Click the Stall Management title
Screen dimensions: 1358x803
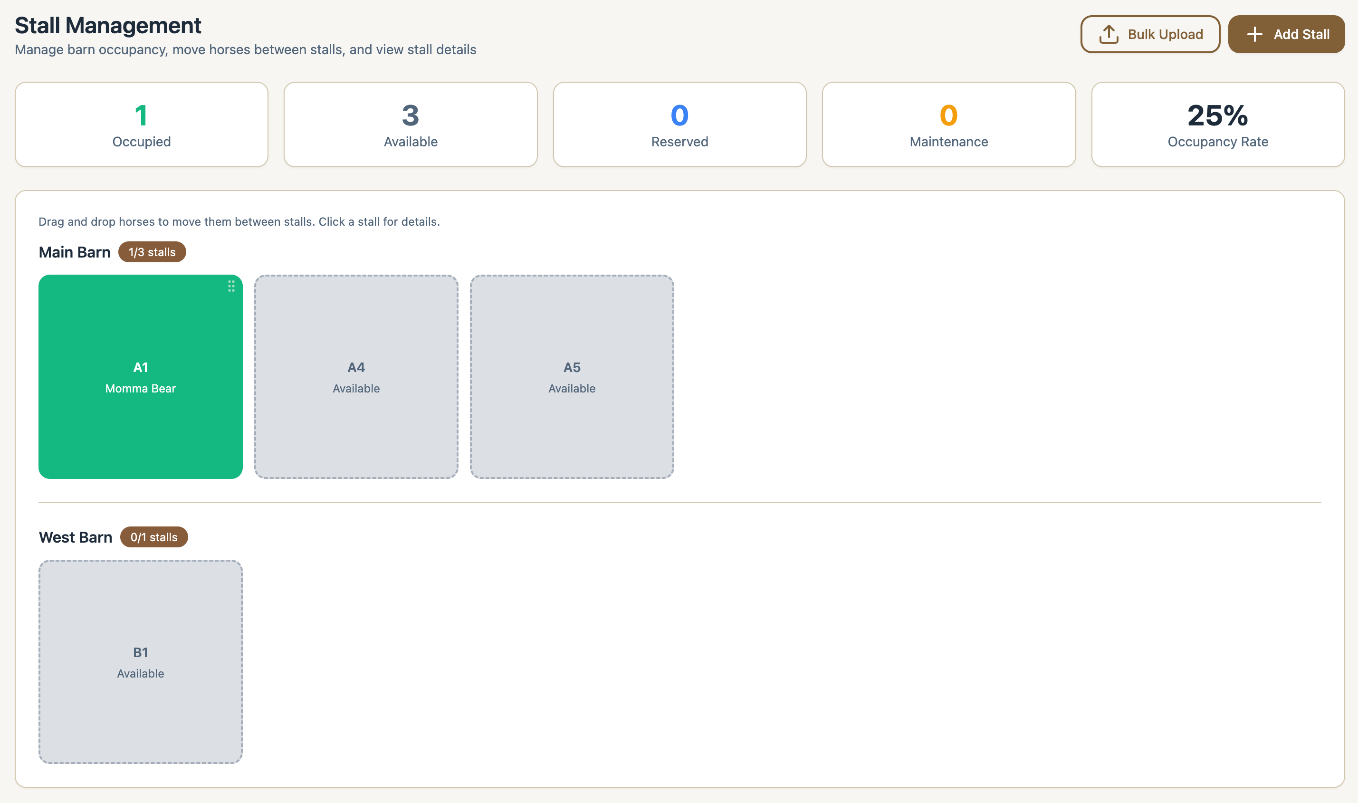click(108, 26)
